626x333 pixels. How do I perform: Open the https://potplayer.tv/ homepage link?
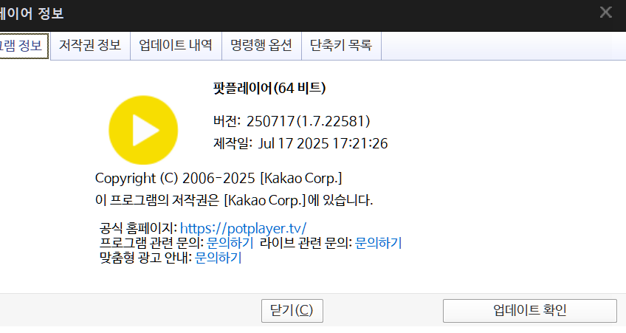coord(243,228)
